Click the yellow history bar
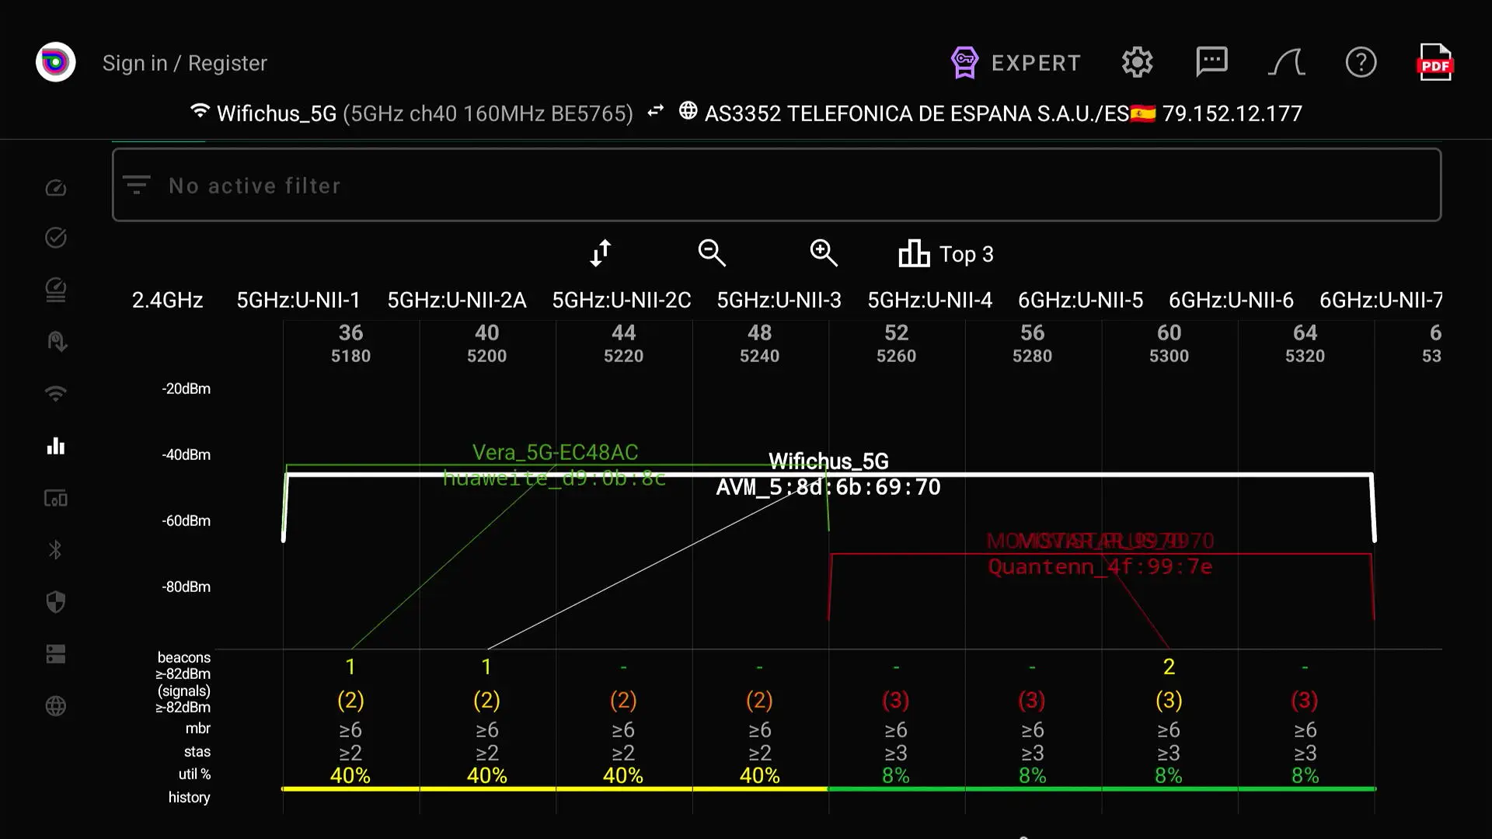1492x839 pixels. pyautogui.click(x=554, y=789)
